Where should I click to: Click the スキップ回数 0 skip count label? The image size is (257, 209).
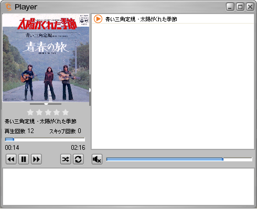(x=65, y=131)
